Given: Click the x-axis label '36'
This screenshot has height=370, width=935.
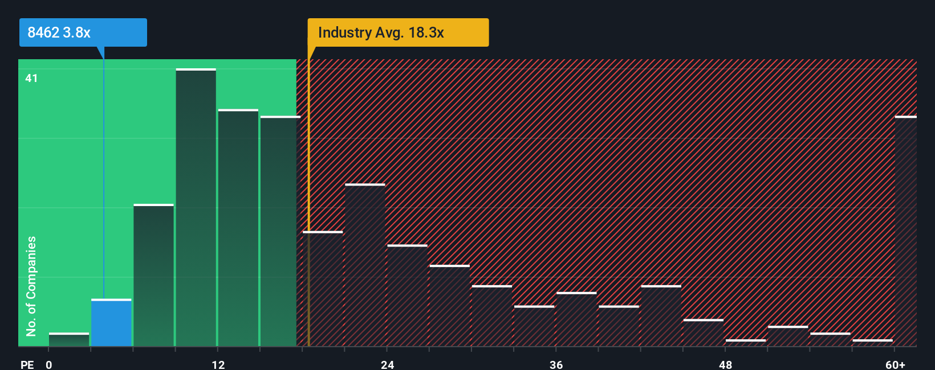Looking at the screenshot, I should coord(556,364).
